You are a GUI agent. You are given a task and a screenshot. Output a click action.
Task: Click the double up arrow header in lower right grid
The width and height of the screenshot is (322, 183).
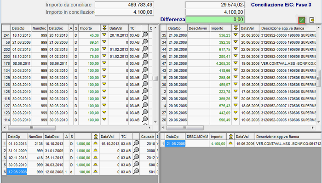[230, 137]
